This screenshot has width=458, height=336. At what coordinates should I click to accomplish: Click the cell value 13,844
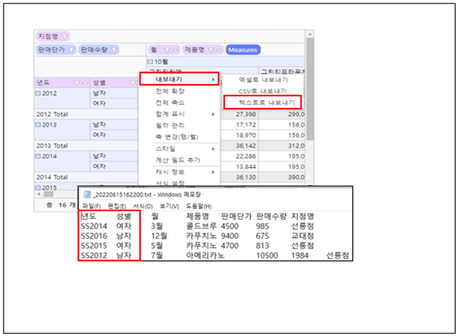[x=246, y=167]
